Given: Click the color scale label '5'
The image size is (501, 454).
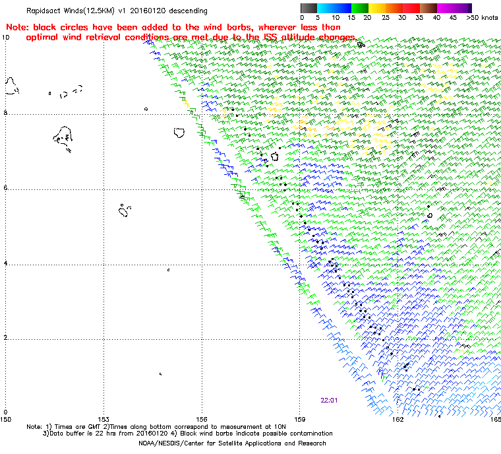Looking at the screenshot, I should (x=318, y=18).
